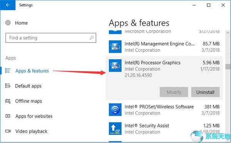231x143 pixels.
Task: Open the Video playback section
Action: pos(32,131)
